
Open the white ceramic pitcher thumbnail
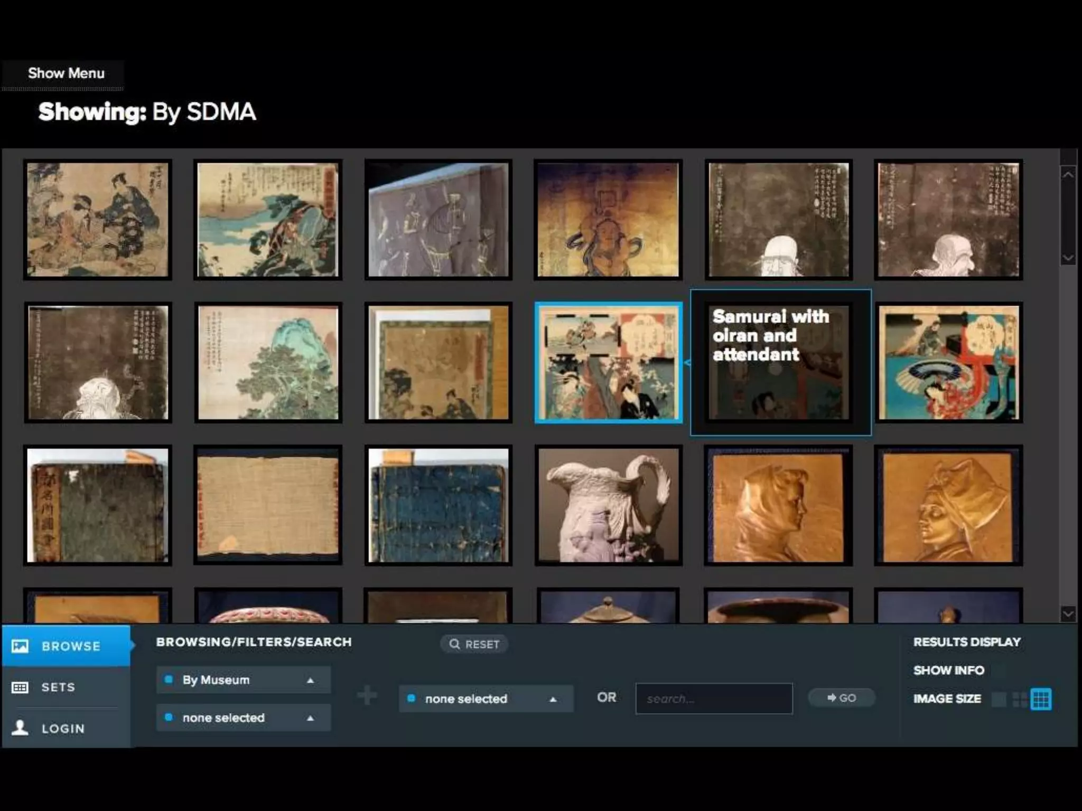click(x=608, y=505)
